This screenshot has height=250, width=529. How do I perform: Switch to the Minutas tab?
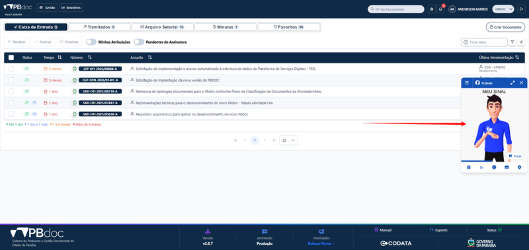(x=225, y=27)
